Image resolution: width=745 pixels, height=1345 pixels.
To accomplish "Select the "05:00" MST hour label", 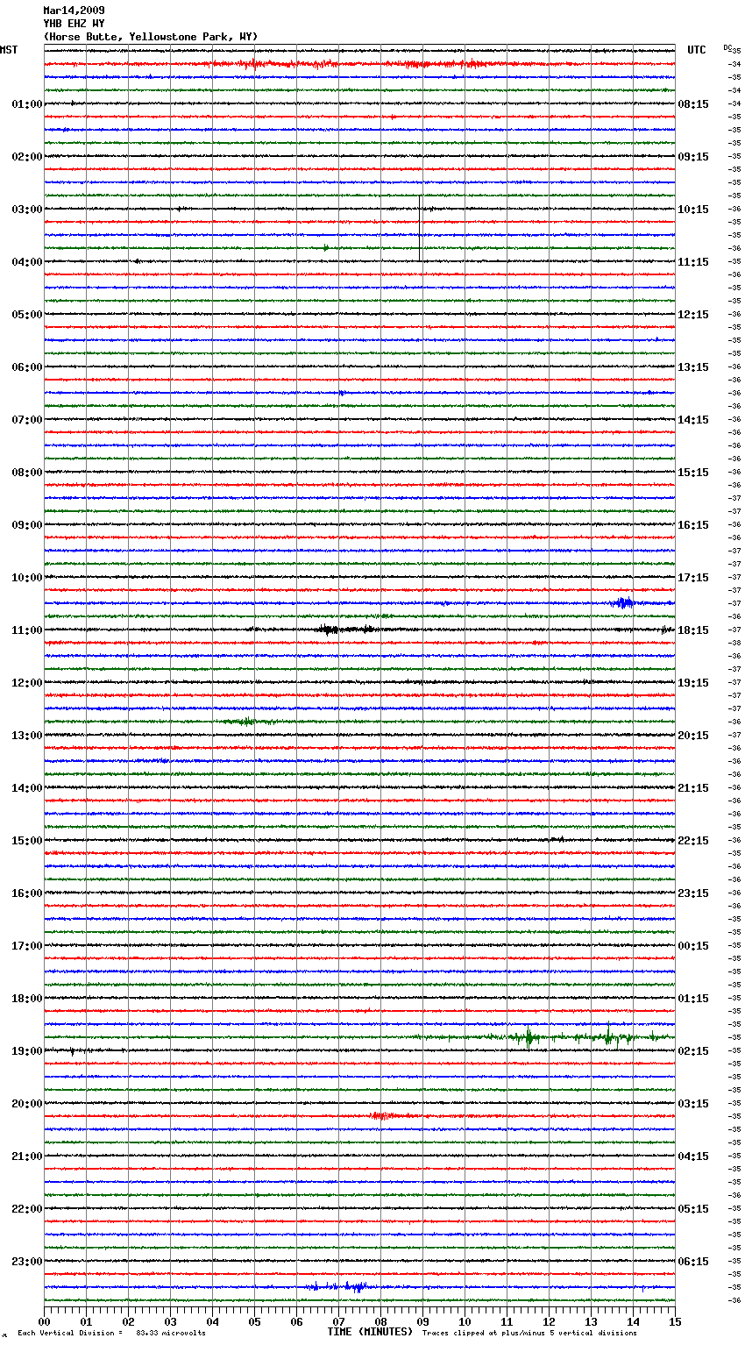I will tap(27, 315).
